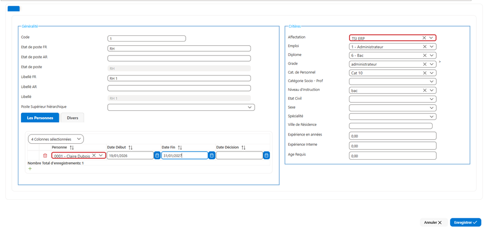
Task: Save with the Enregistrer button
Action: click(x=465, y=222)
